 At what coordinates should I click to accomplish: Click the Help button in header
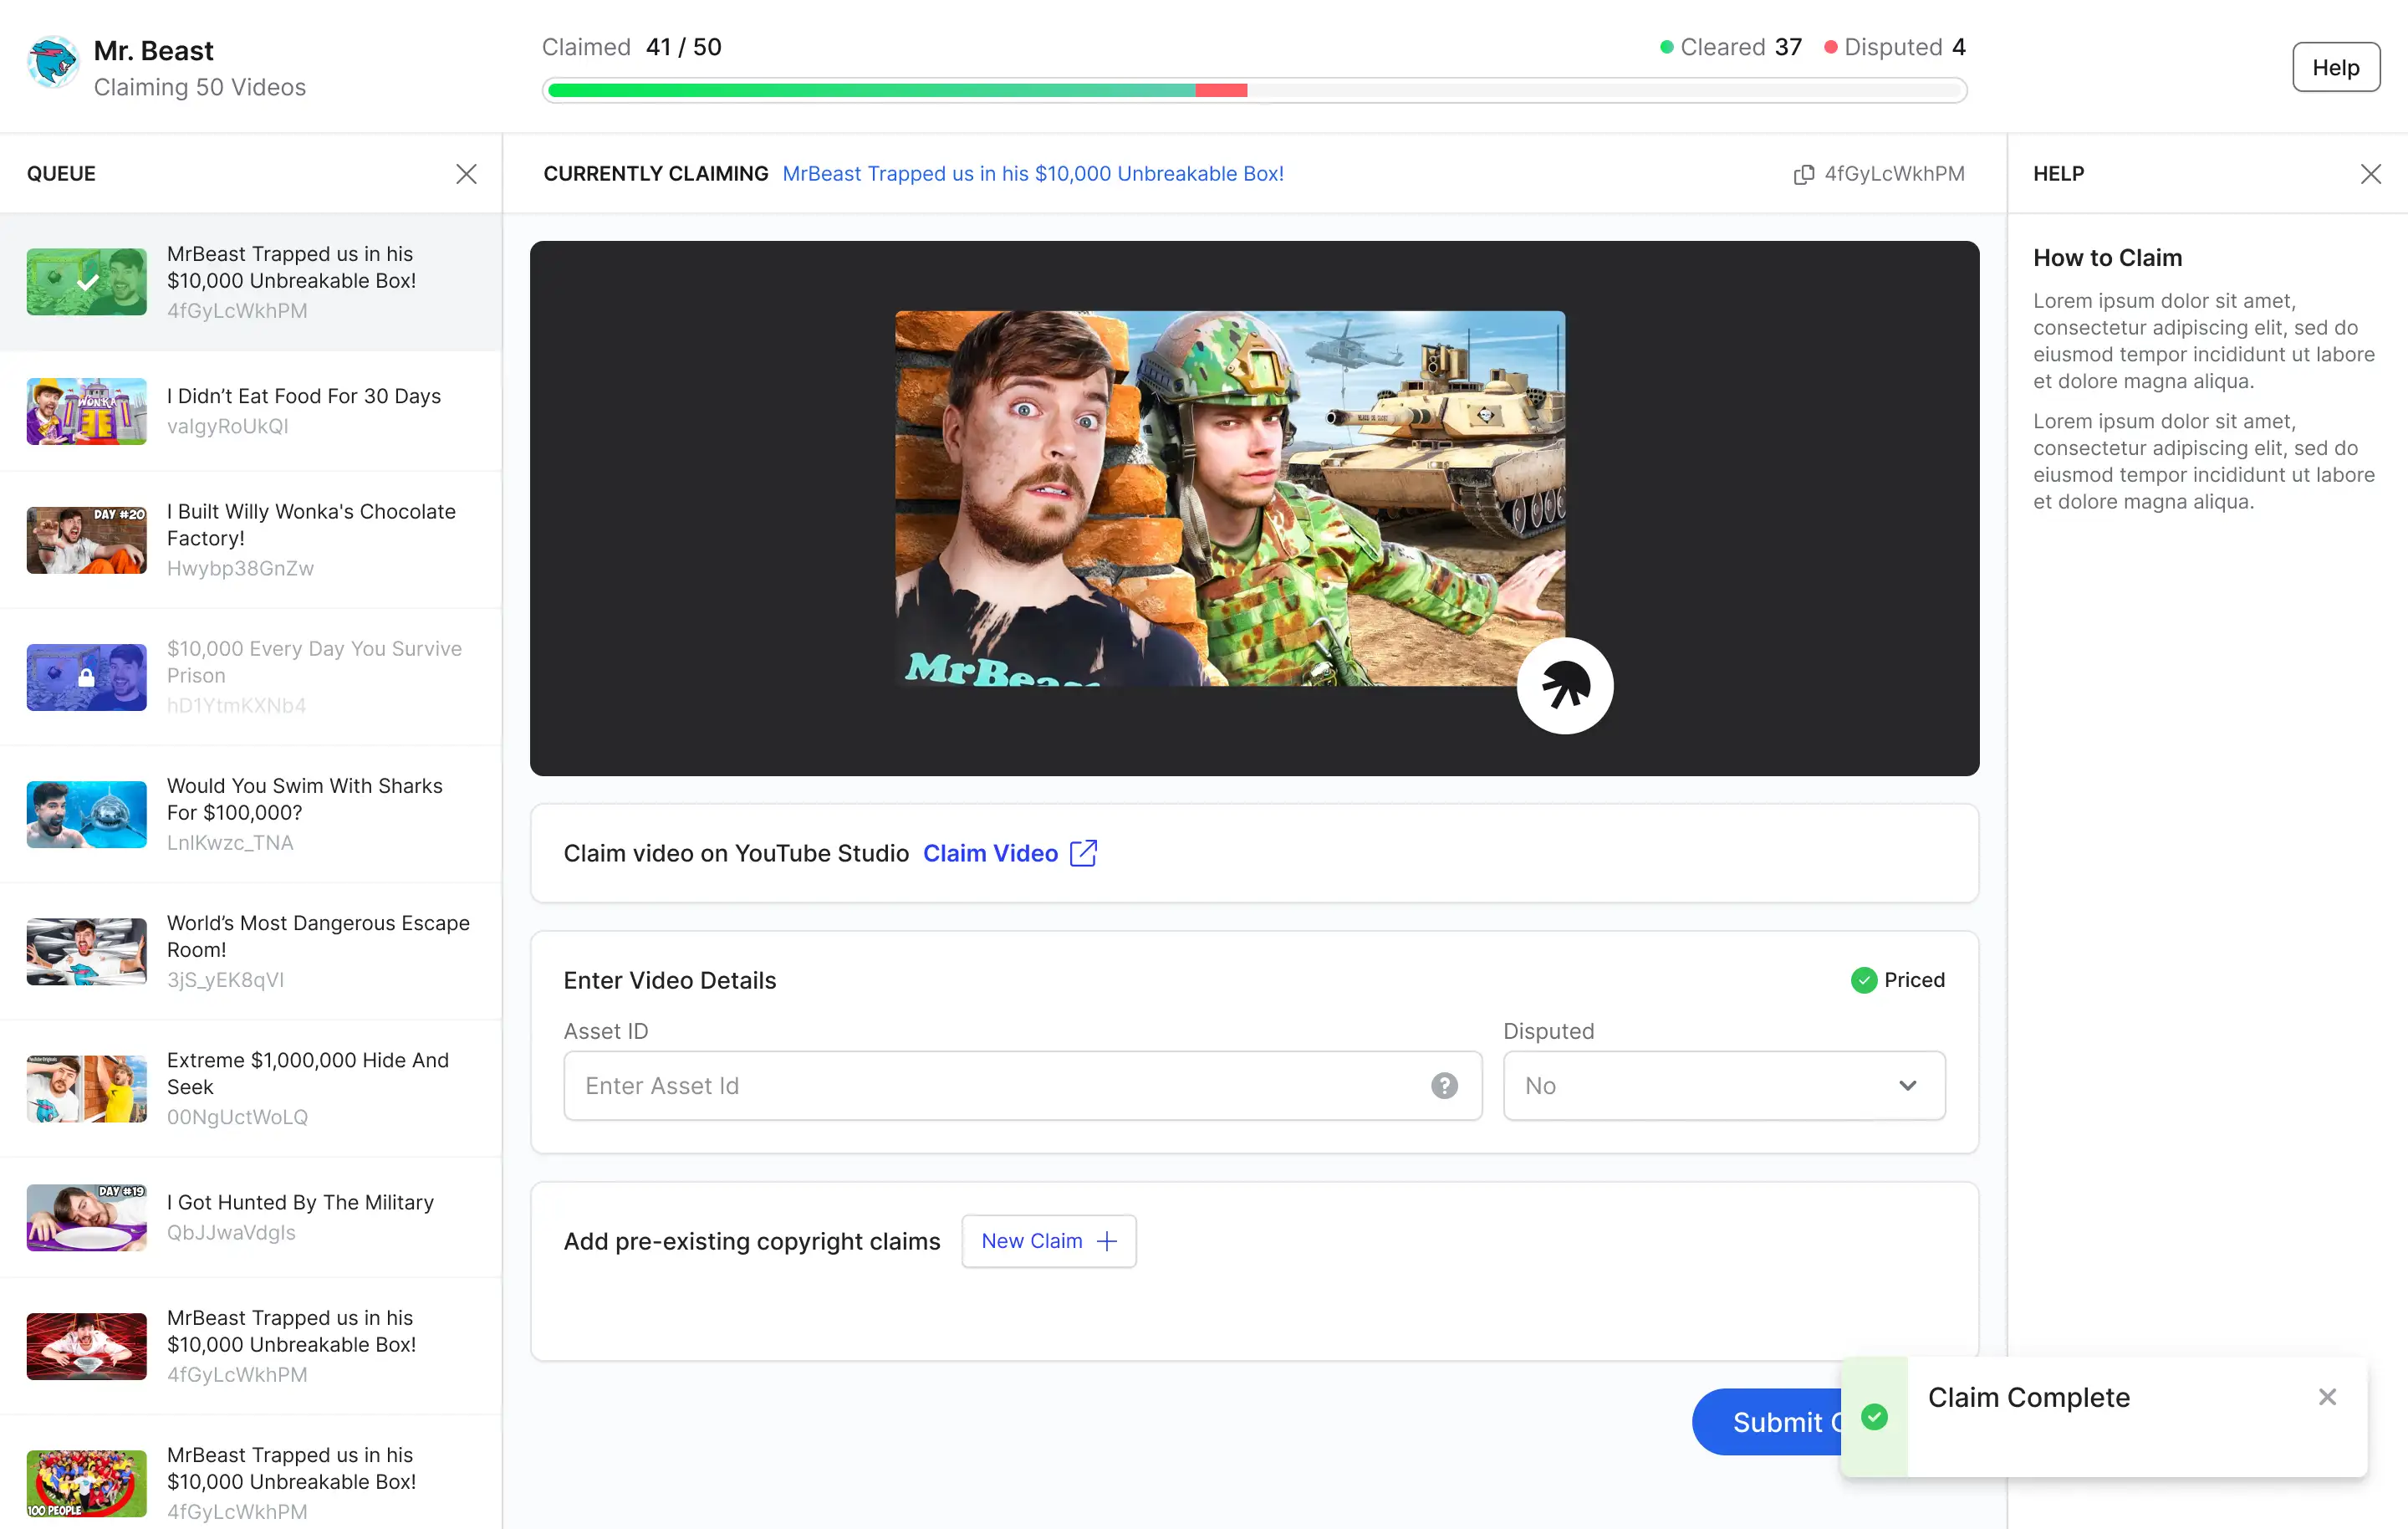tap(2335, 67)
